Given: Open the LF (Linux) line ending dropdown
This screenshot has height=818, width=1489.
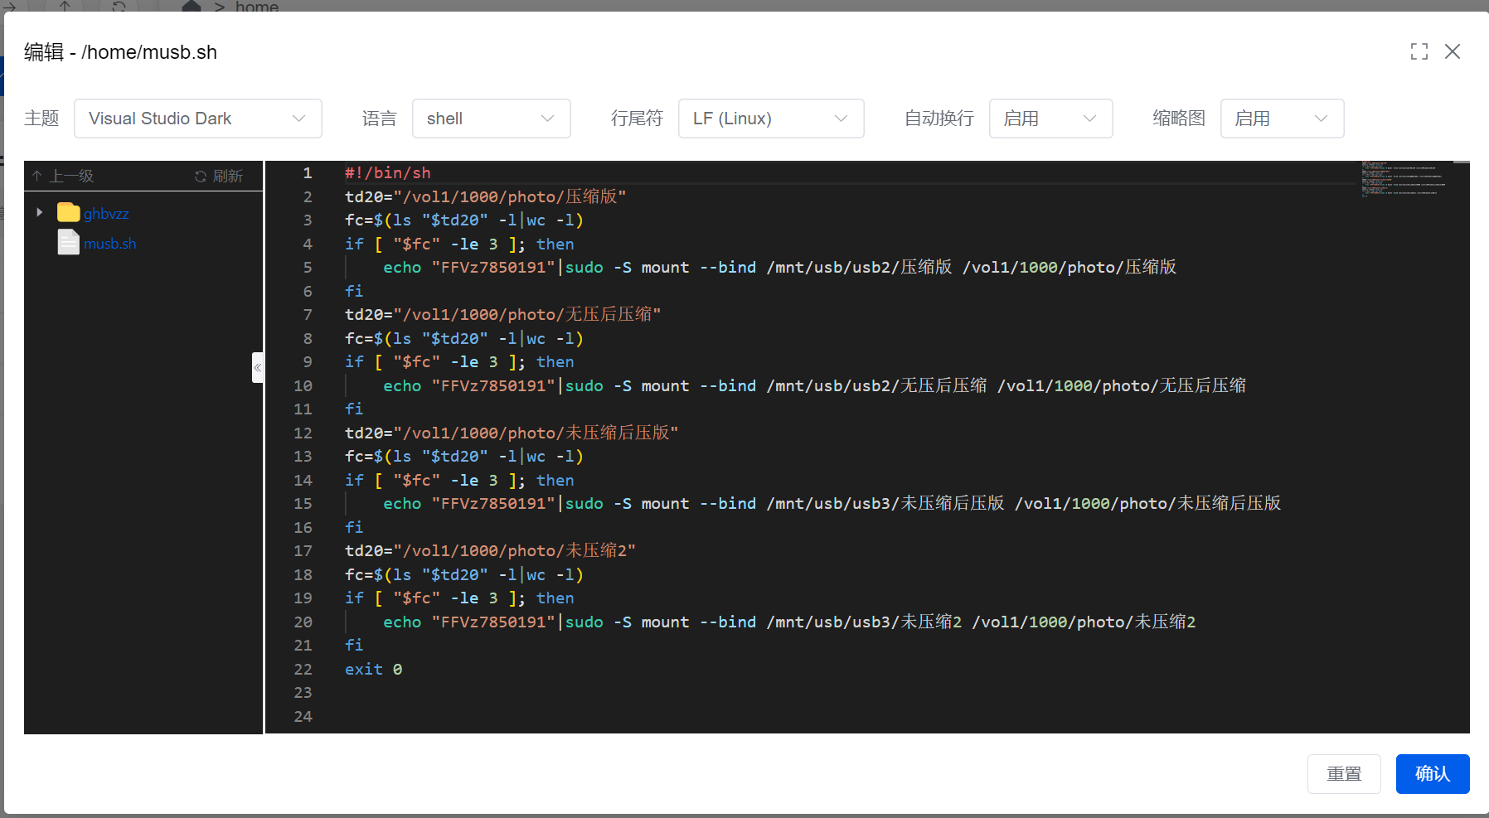Looking at the screenshot, I should pyautogui.click(x=770, y=119).
